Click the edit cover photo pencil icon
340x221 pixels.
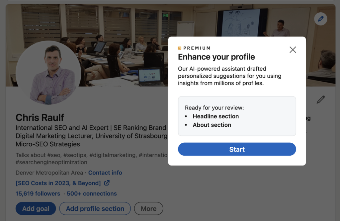click(x=320, y=19)
